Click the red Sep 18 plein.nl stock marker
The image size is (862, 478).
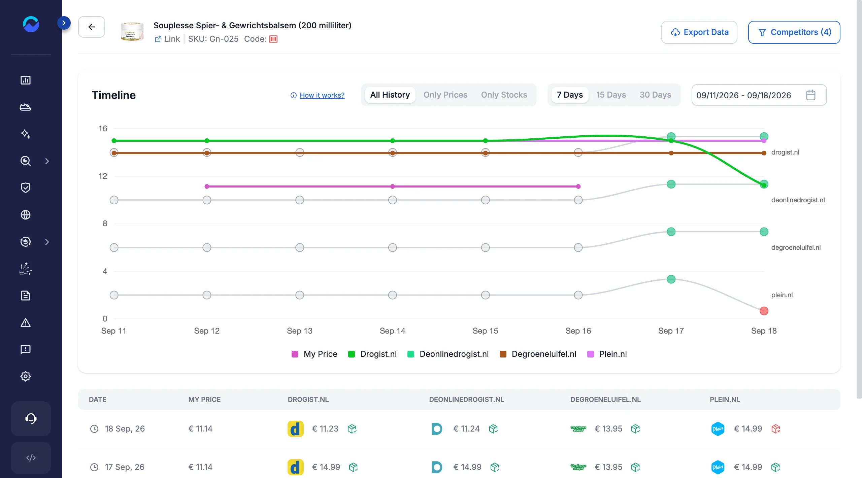pos(764,311)
